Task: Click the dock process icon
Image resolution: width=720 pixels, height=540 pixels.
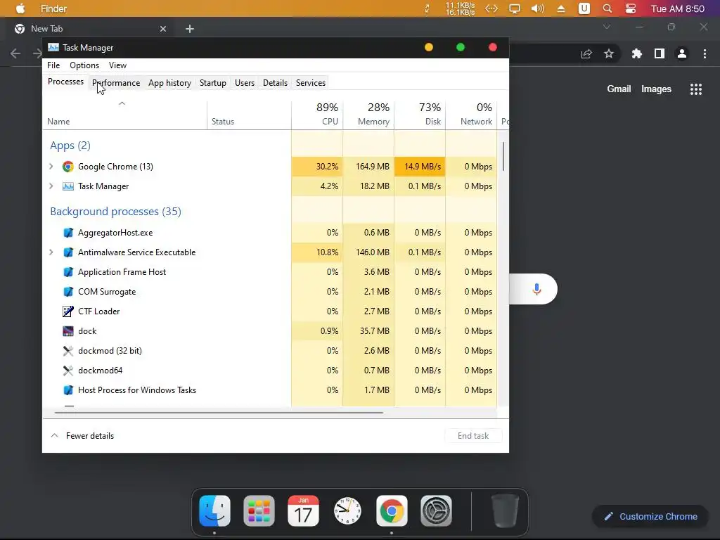Action: (68, 331)
